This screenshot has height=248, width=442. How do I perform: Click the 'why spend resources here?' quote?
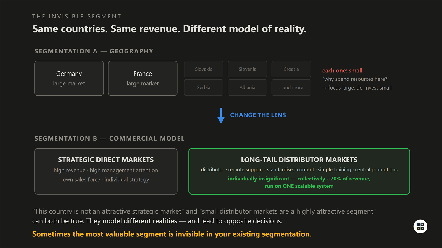(x=356, y=79)
